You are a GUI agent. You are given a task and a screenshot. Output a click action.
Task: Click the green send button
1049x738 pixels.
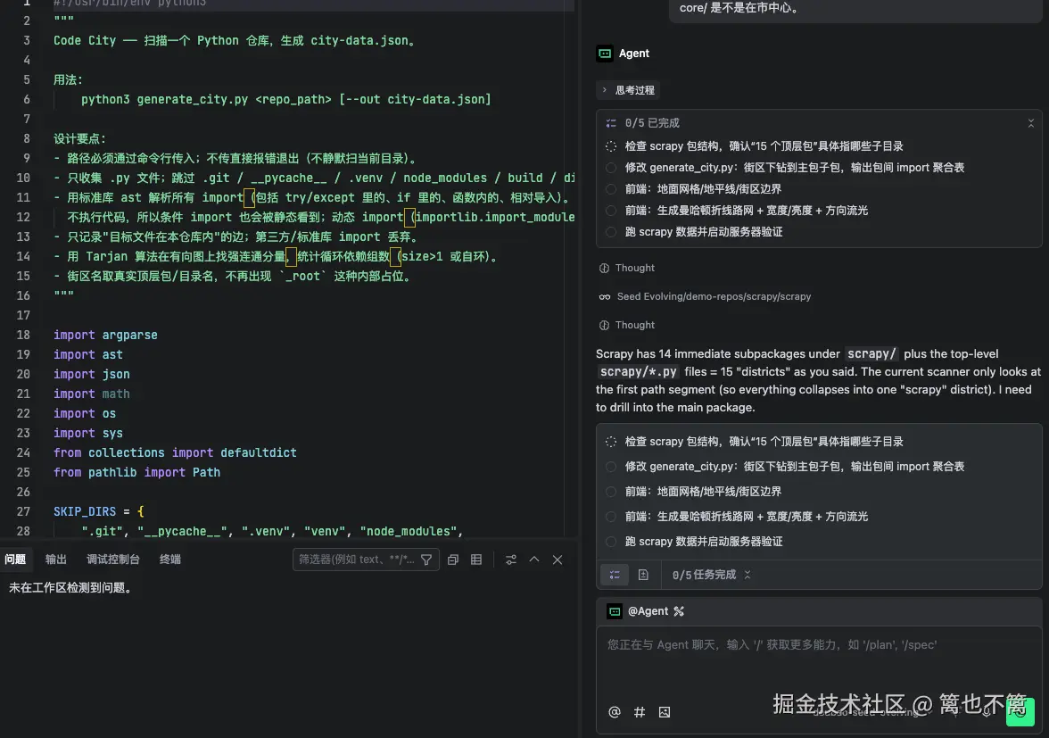[x=1020, y=712]
